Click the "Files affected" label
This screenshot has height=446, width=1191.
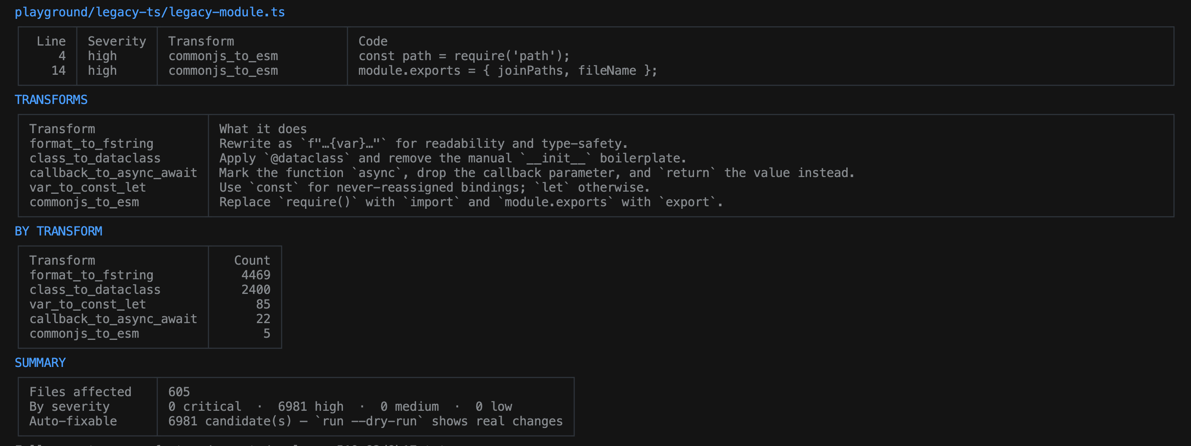click(80, 392)
